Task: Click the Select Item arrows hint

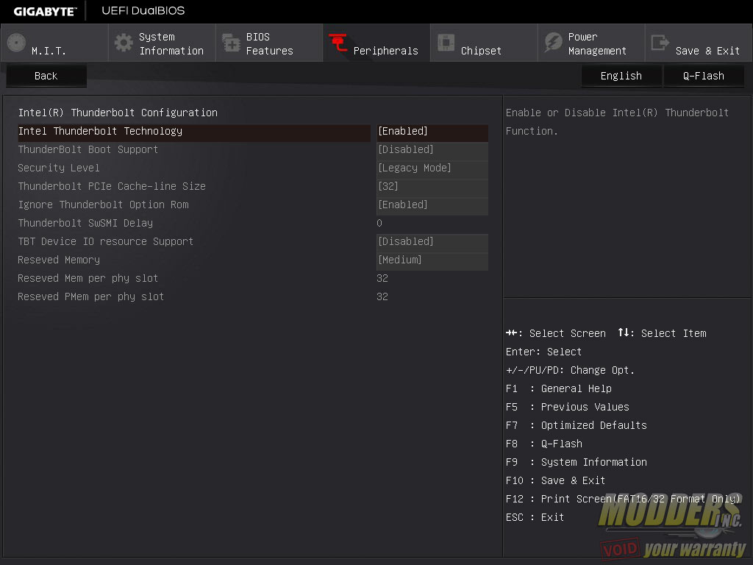Action: [x=663, y=333]
